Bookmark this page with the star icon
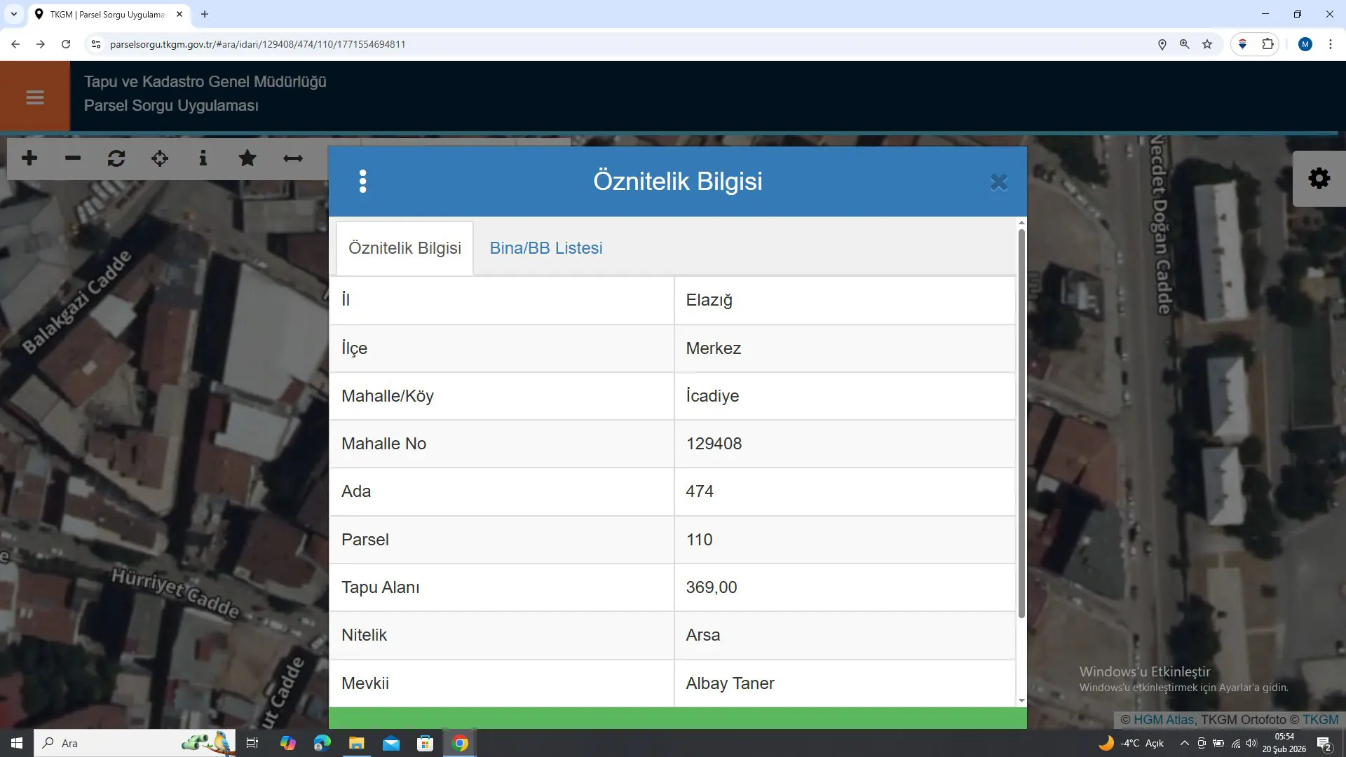The width and height of the screenshot is (1346, 757). pyautogui.click(x=1207, y=44)
